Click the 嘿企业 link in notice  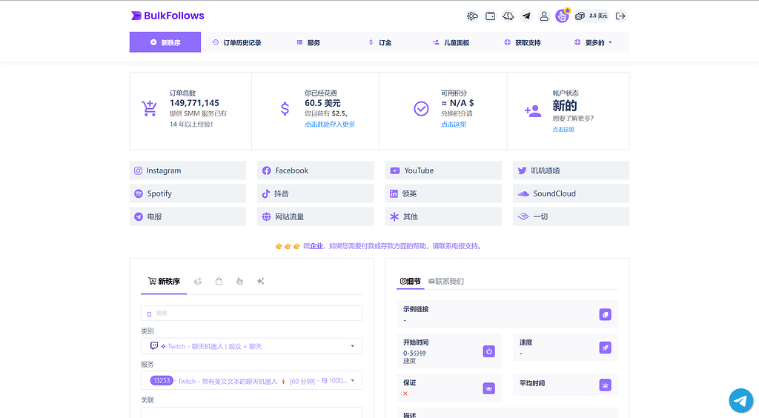pyautogui.click(x=314, y=246)
